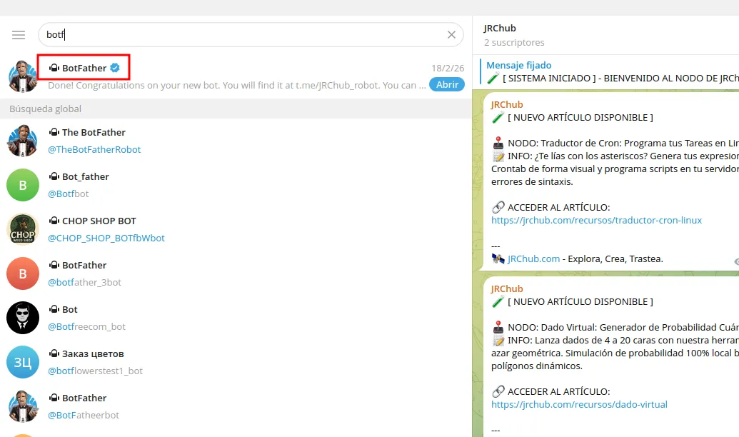Open the @Botfbot username result
This screenshot has height=437, width=739.
pyautogui.click(x=69, y=194)
